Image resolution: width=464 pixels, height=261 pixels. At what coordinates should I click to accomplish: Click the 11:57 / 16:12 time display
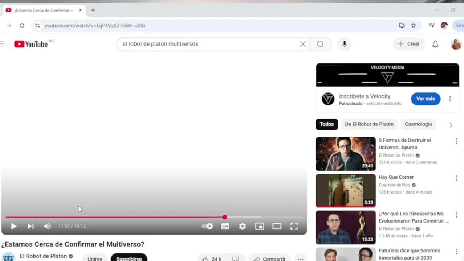pos(72,226)
